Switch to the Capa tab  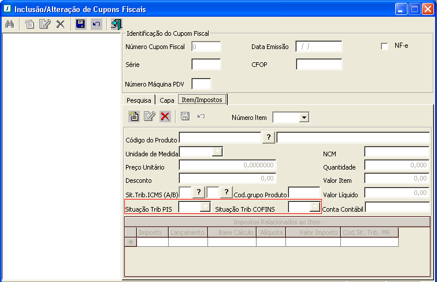pos(167,100)
